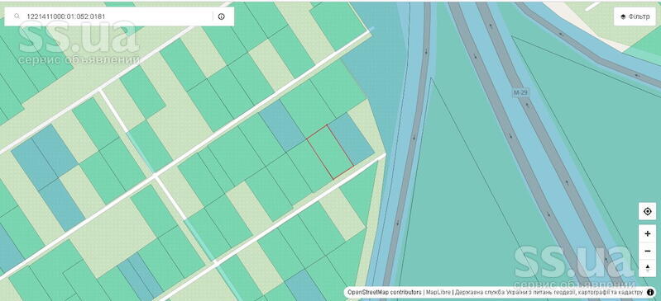Focus the cadastral number search field
Image resolution: width=661 pixels, height=301 pixels.
point(118,16)
